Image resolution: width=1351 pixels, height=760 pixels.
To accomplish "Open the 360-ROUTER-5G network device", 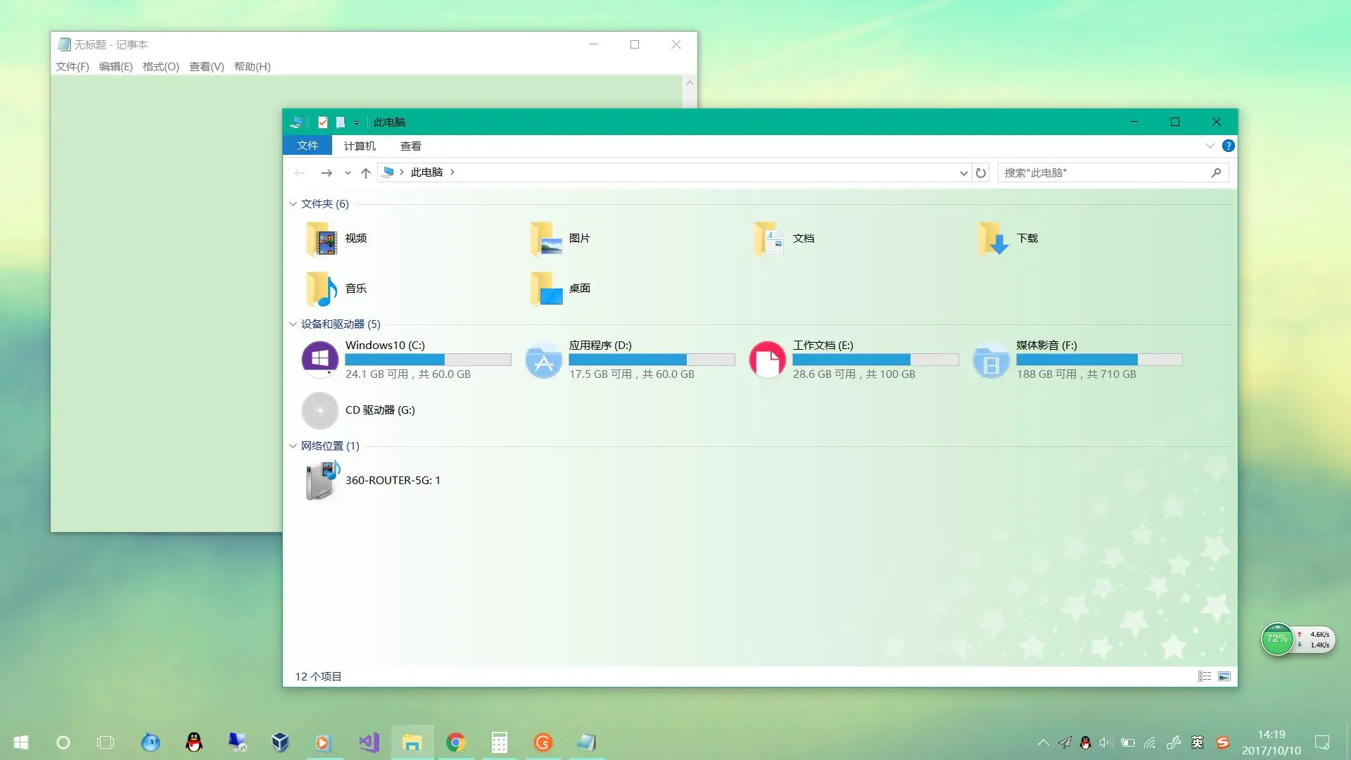I will tap(392, 480).
